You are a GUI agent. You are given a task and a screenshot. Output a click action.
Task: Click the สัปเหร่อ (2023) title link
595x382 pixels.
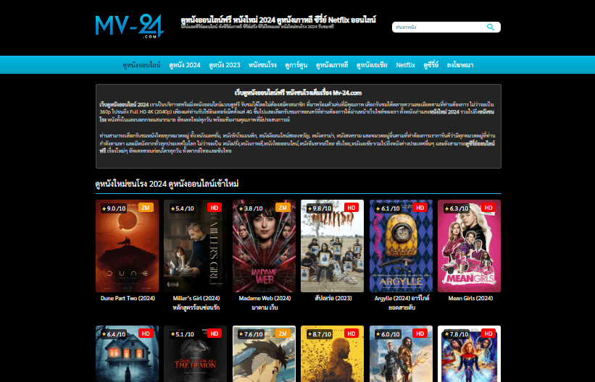click(333, 298)
